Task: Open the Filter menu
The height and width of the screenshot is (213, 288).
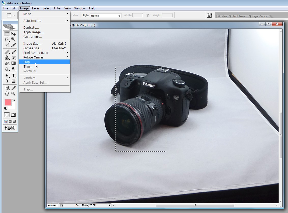Action: tap(57, 8)
